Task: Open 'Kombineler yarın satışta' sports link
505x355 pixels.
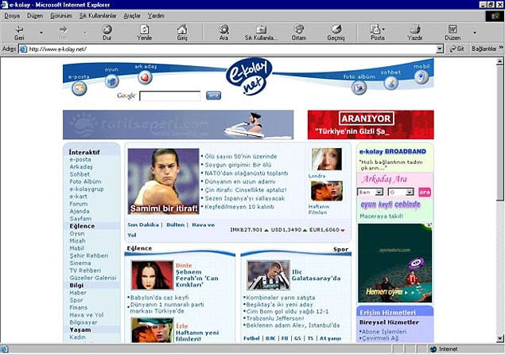Action: click(281, 298)
